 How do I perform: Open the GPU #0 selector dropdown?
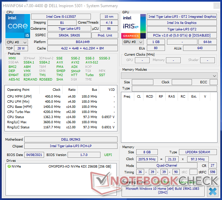pos(133,42)
